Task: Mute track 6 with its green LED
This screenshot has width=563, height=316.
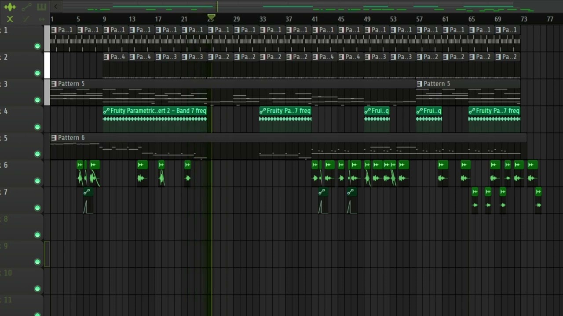Action: point(37,181)
